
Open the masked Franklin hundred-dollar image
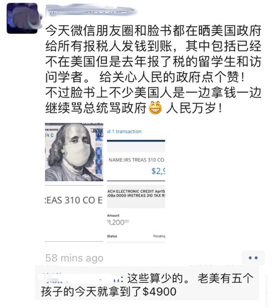(74, 152)
